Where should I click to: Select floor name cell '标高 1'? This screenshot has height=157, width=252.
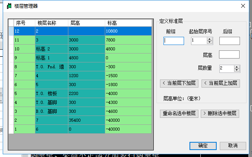tap(52, 58)
